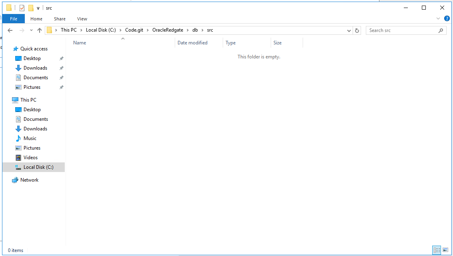Open the Help question mark icon
The height and width of the screenshot is (256, 453).
coord(447,18)
